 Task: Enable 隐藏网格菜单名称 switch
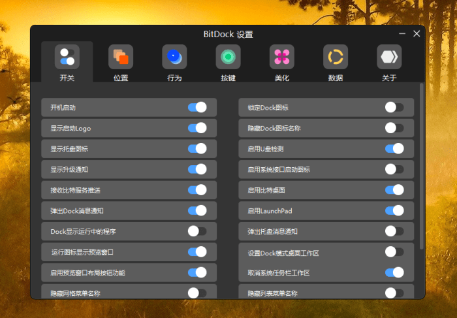tap(197, 293)
